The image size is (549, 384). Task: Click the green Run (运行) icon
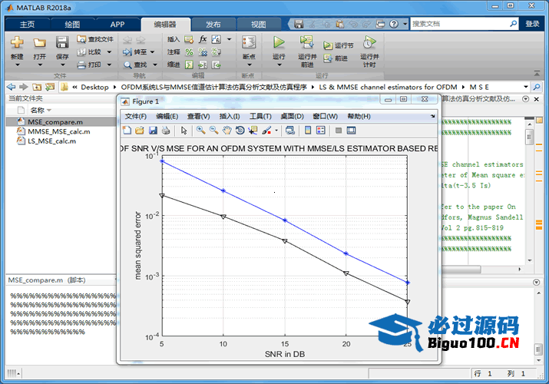click(x=279, y=42)
